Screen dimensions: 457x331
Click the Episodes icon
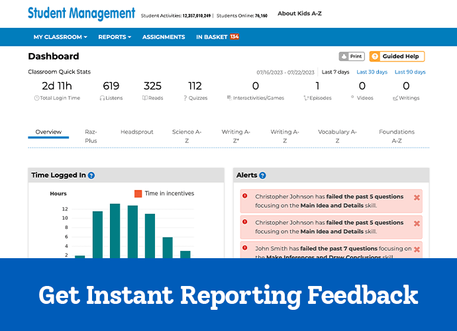pos(306,98)
